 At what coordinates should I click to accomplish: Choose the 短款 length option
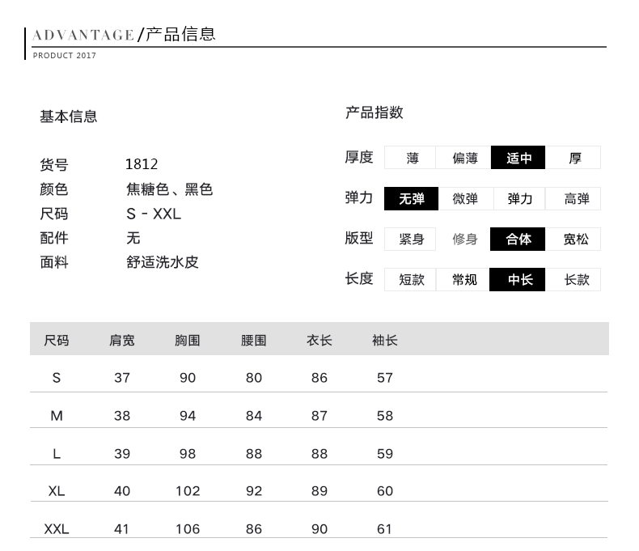coord(411,279)
